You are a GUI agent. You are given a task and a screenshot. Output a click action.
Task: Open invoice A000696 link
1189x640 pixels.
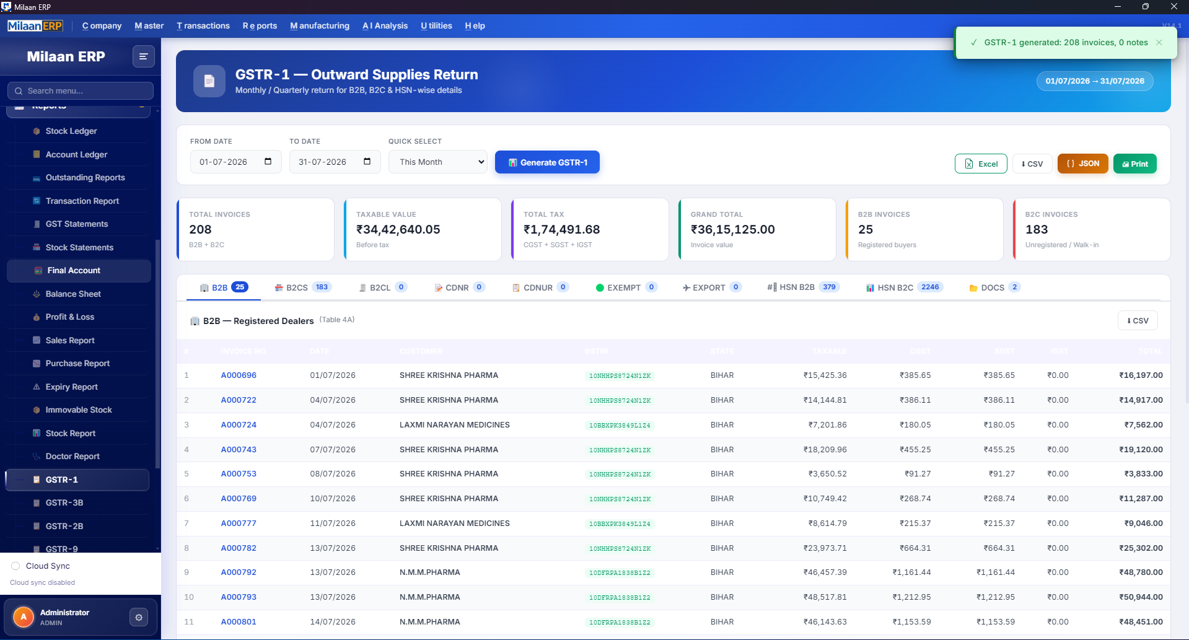pos(239,375)
